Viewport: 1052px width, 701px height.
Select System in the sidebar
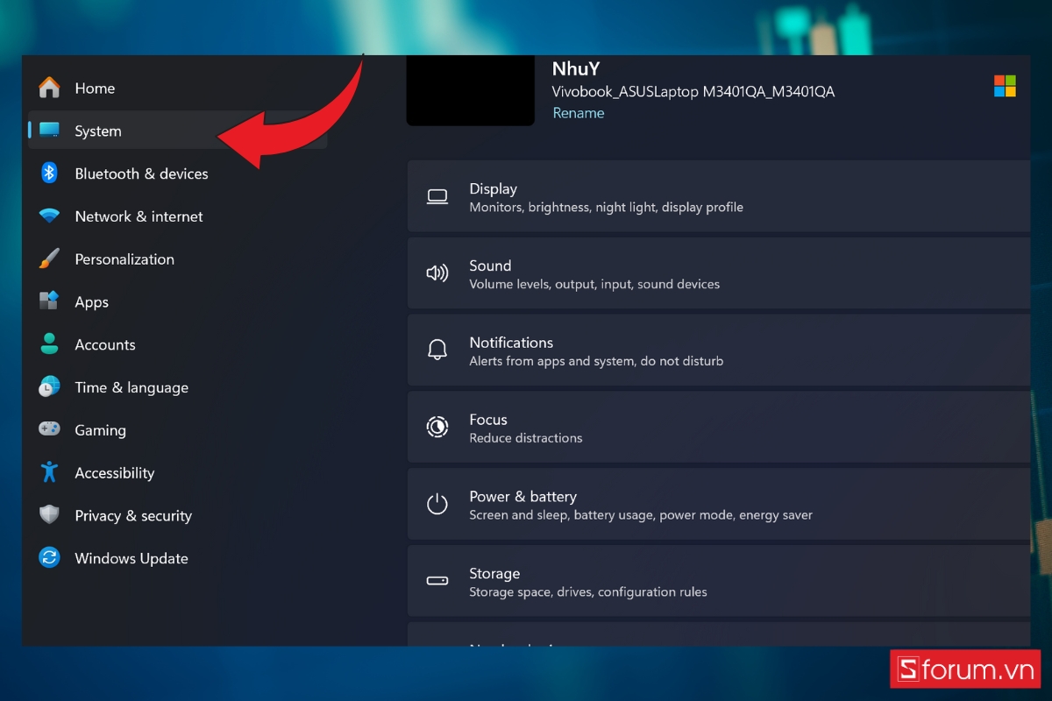(x=177, y=131)
